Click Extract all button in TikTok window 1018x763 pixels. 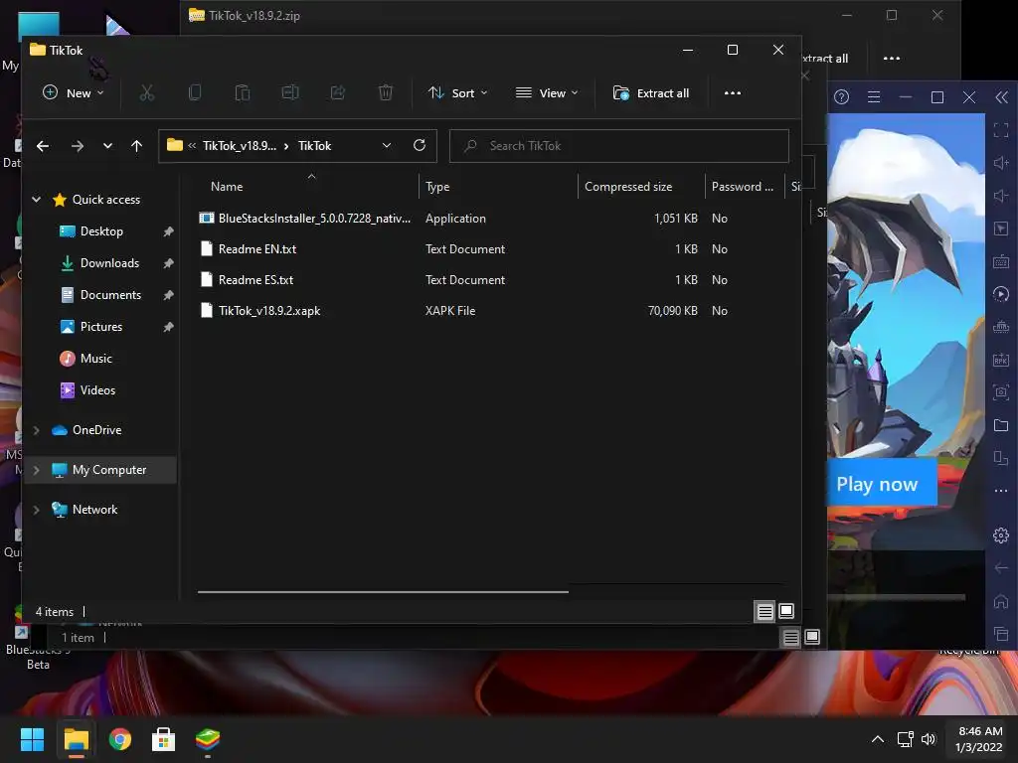650,92
